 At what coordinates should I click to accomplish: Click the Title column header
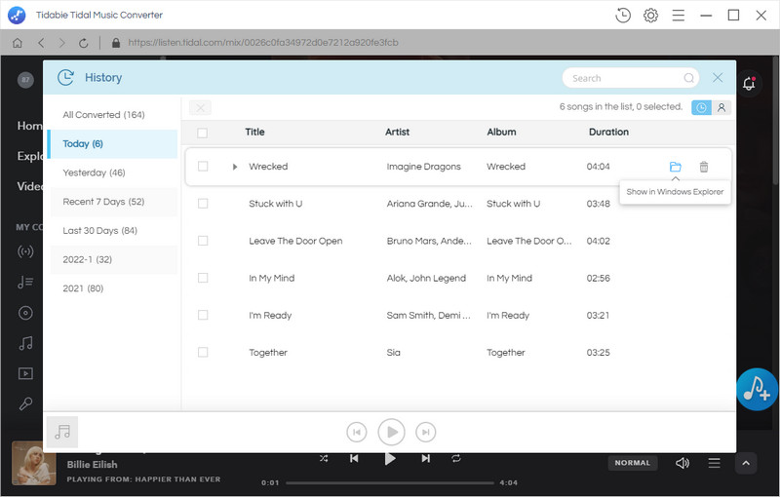254,133
